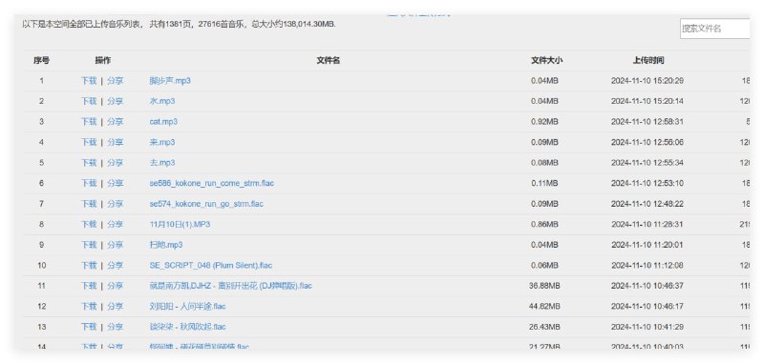764x363 pixels.
Task: Open the 水.mp3 file name link
Action: 162,101
